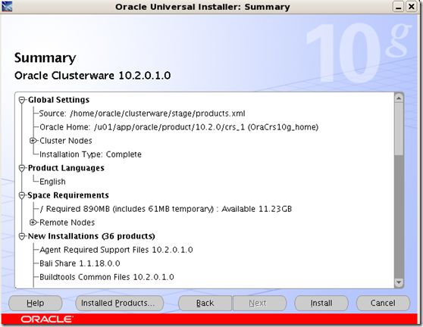Select Agent Required Support Files row
This screenshot has width=423, height=327.
pos(116,250)
